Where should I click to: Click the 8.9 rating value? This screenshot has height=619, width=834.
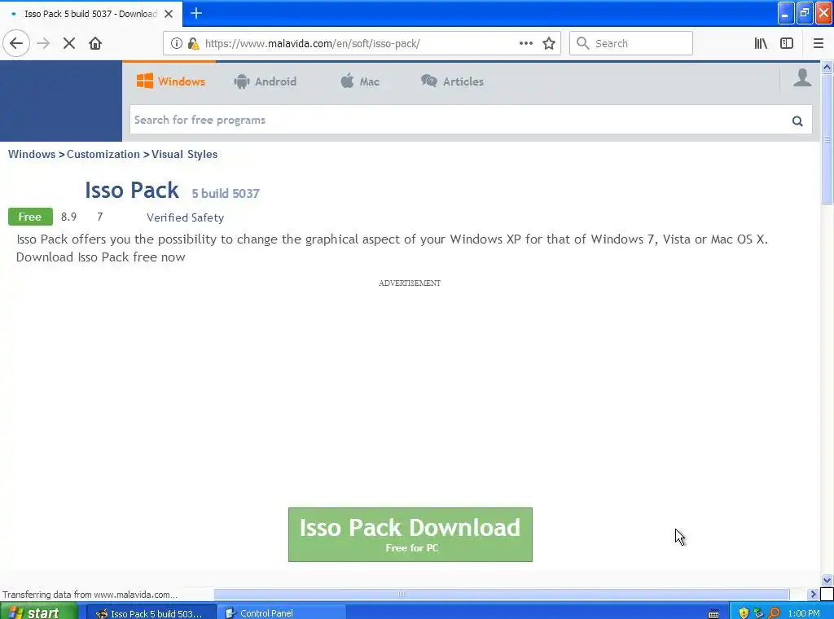tap(68, 217)
